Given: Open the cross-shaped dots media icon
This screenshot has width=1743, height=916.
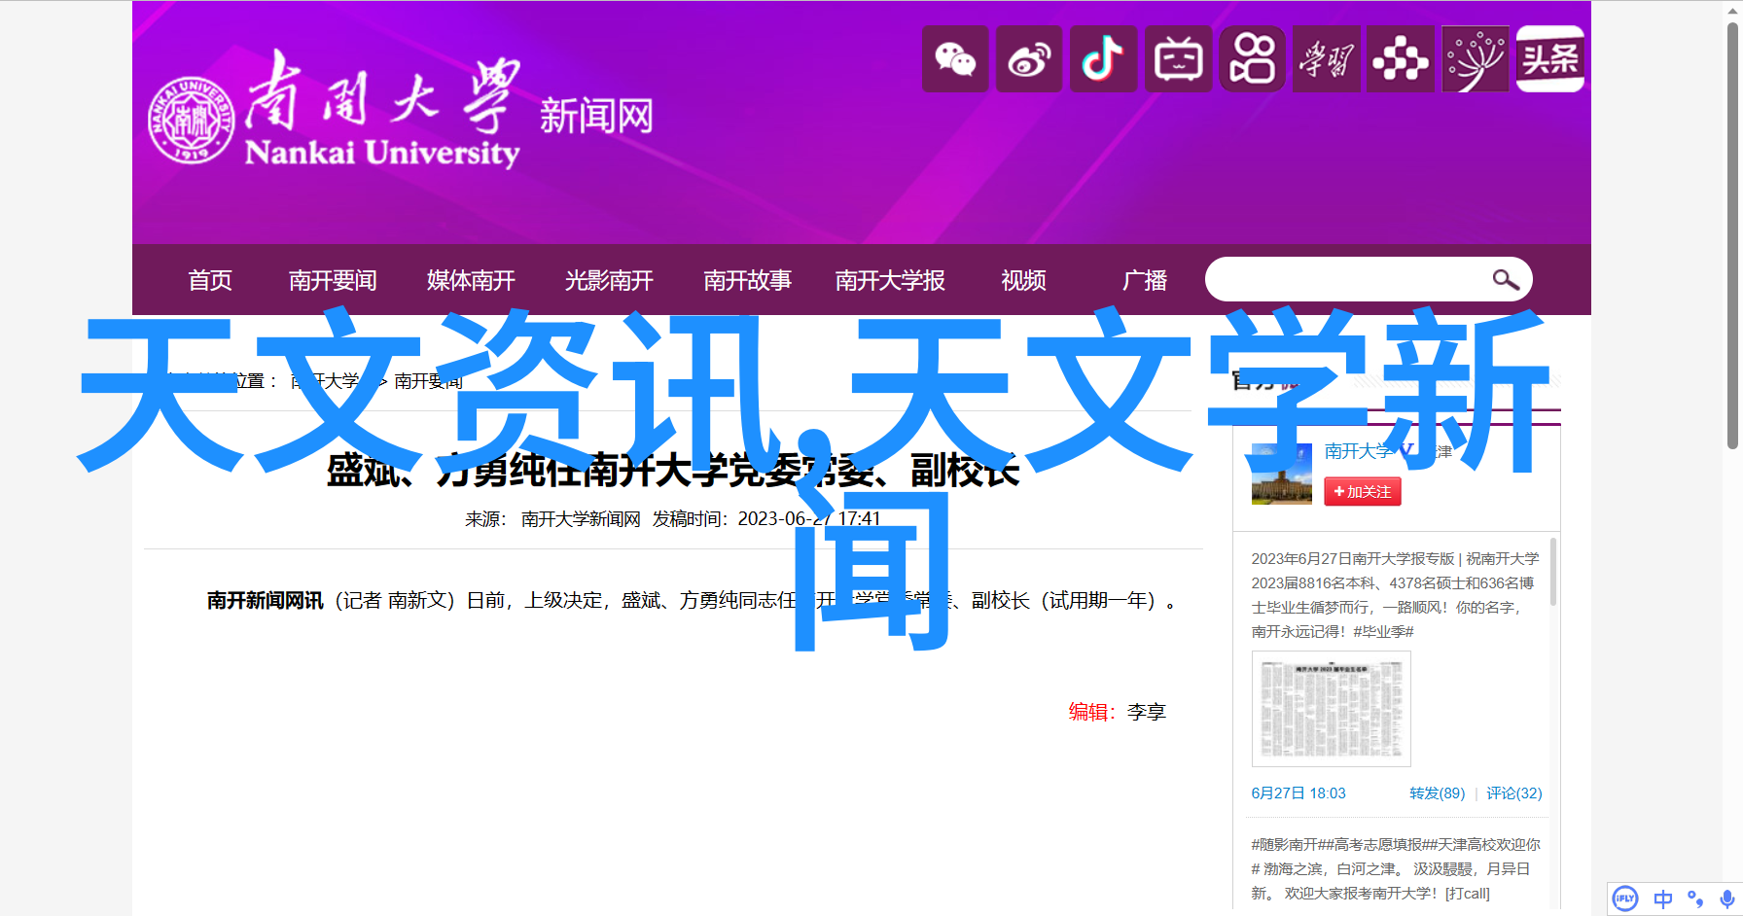Looking at the screenshot, I should tap(1401, 59).
